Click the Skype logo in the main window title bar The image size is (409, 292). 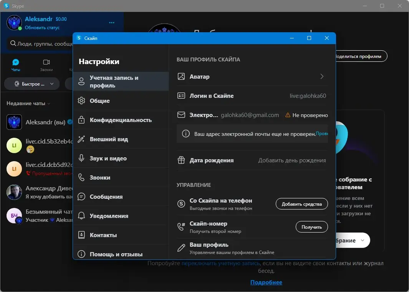7,6
